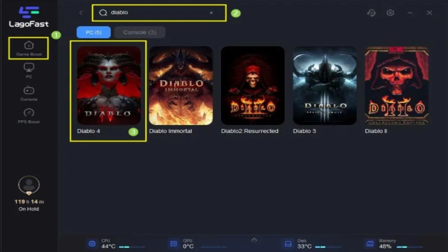
Task: Switch to the Console (3) tab
Action: [x=140, y=32]
